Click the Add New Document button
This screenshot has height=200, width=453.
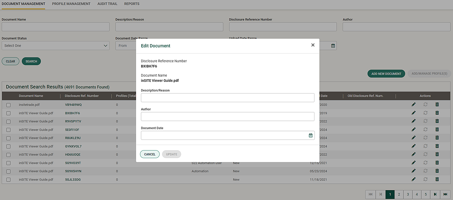pos(386,74)
